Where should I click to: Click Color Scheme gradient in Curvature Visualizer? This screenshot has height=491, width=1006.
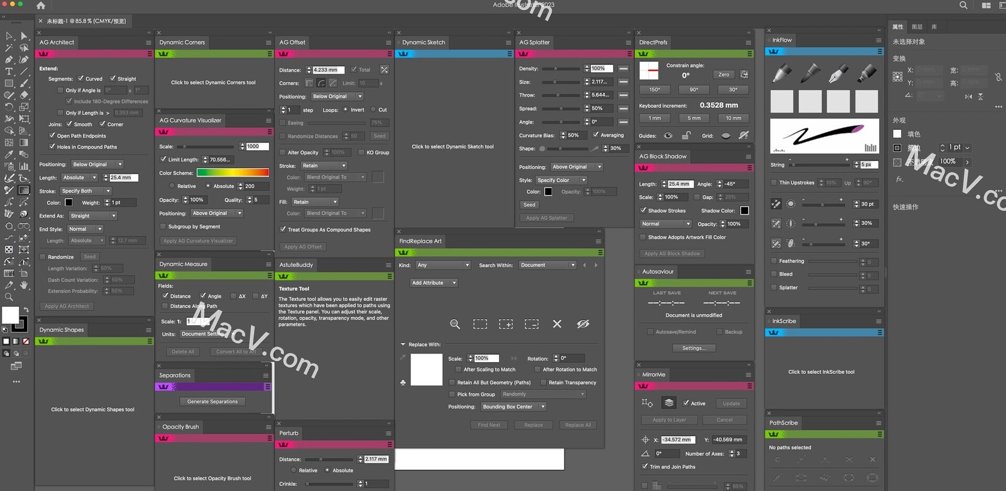(233, 173)
